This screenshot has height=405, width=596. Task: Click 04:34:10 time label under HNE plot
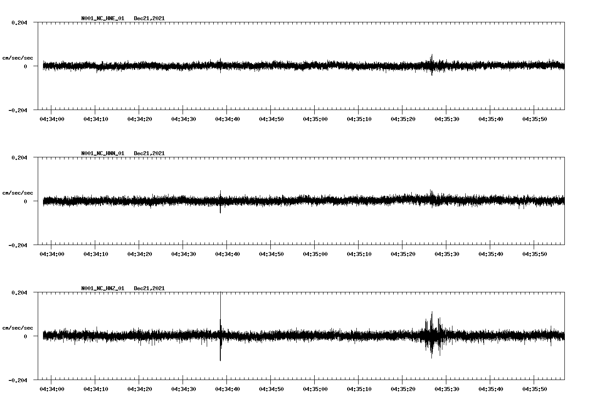tap(96, 119)
